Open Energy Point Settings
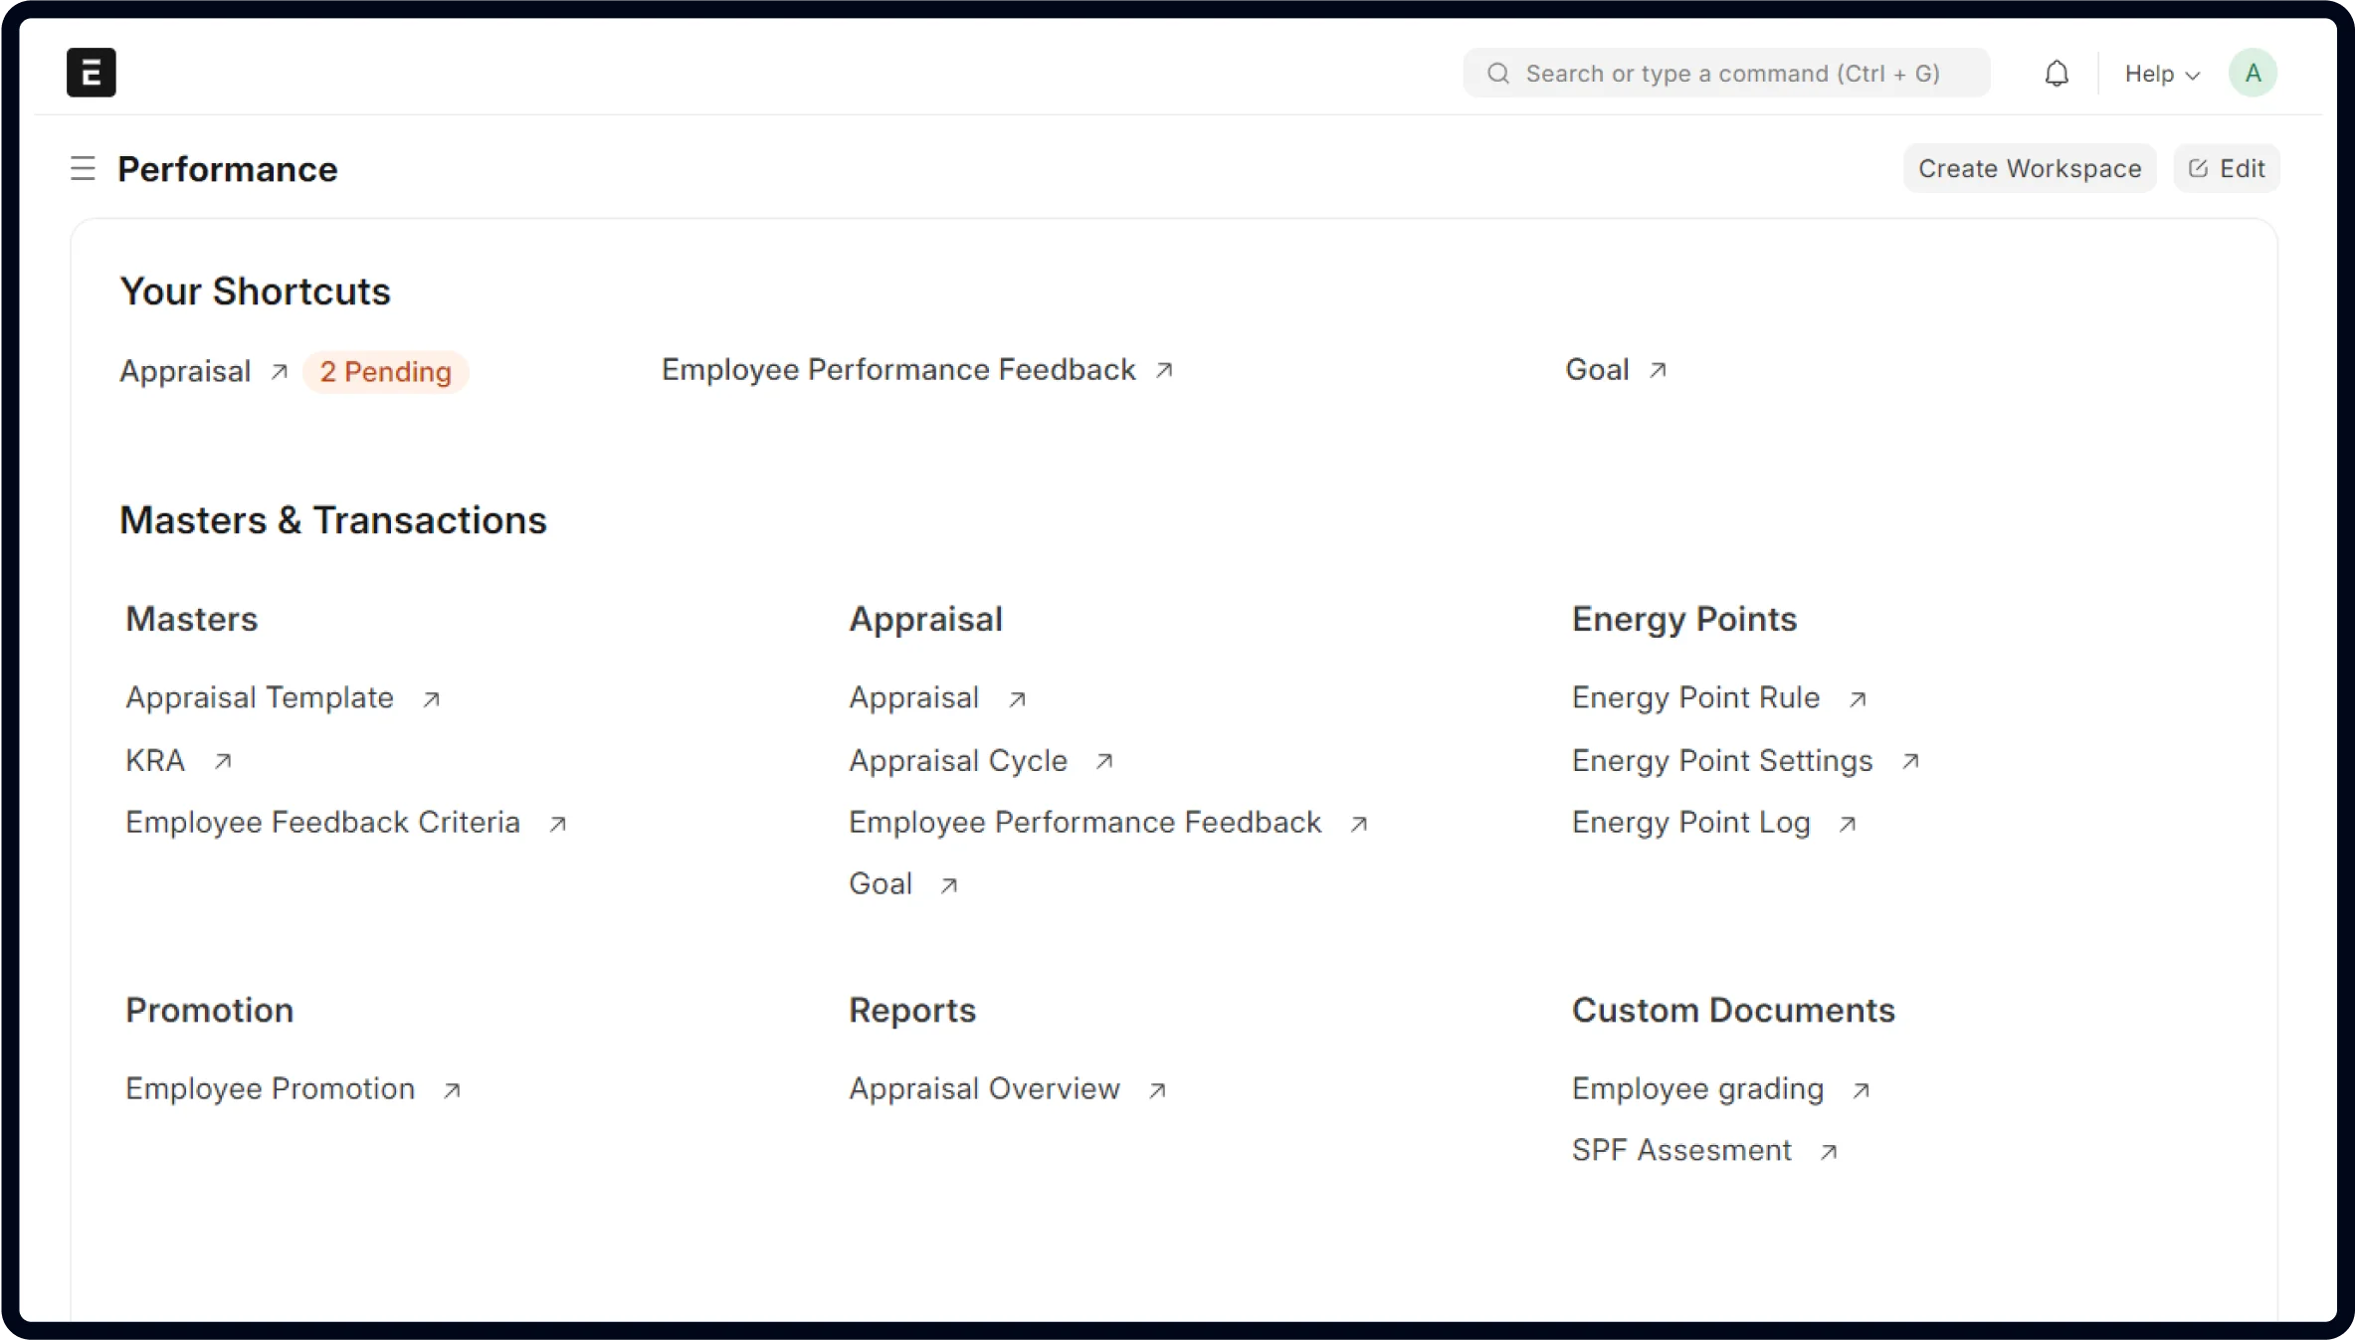This screenshot has width=2355, height=1340. point(1721,760)
